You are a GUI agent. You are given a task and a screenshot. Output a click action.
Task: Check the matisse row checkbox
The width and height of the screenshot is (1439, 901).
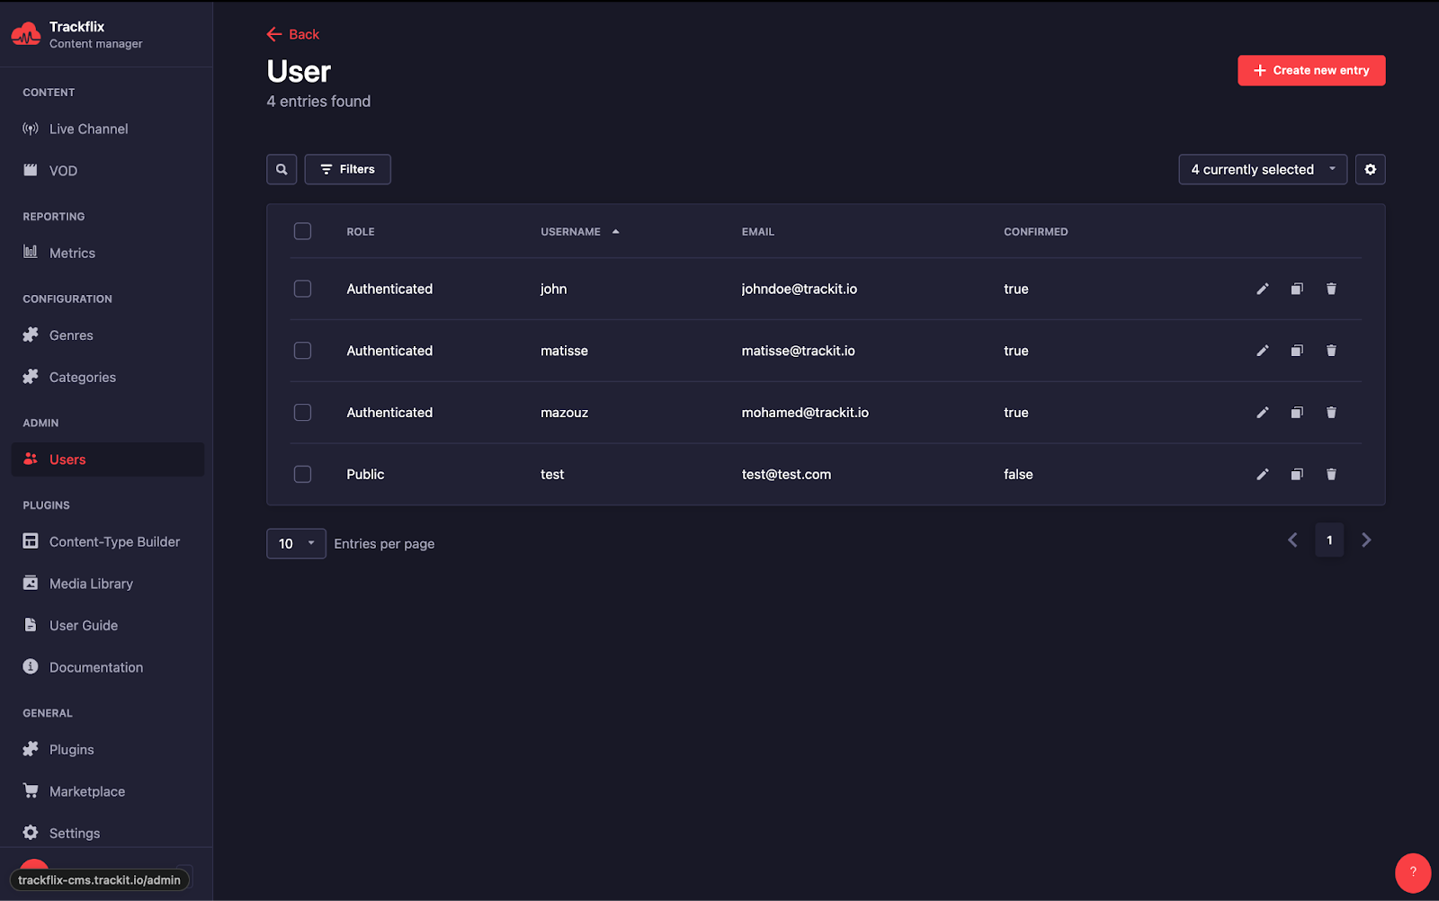coord(302,351)
